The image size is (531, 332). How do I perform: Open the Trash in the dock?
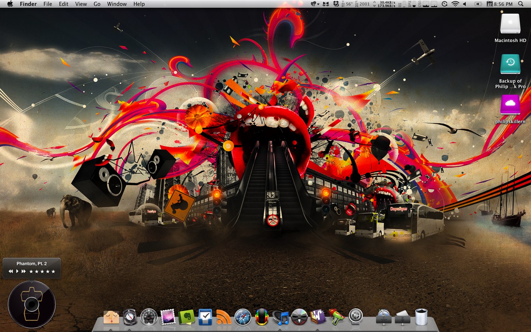click(x=421, y=317)
